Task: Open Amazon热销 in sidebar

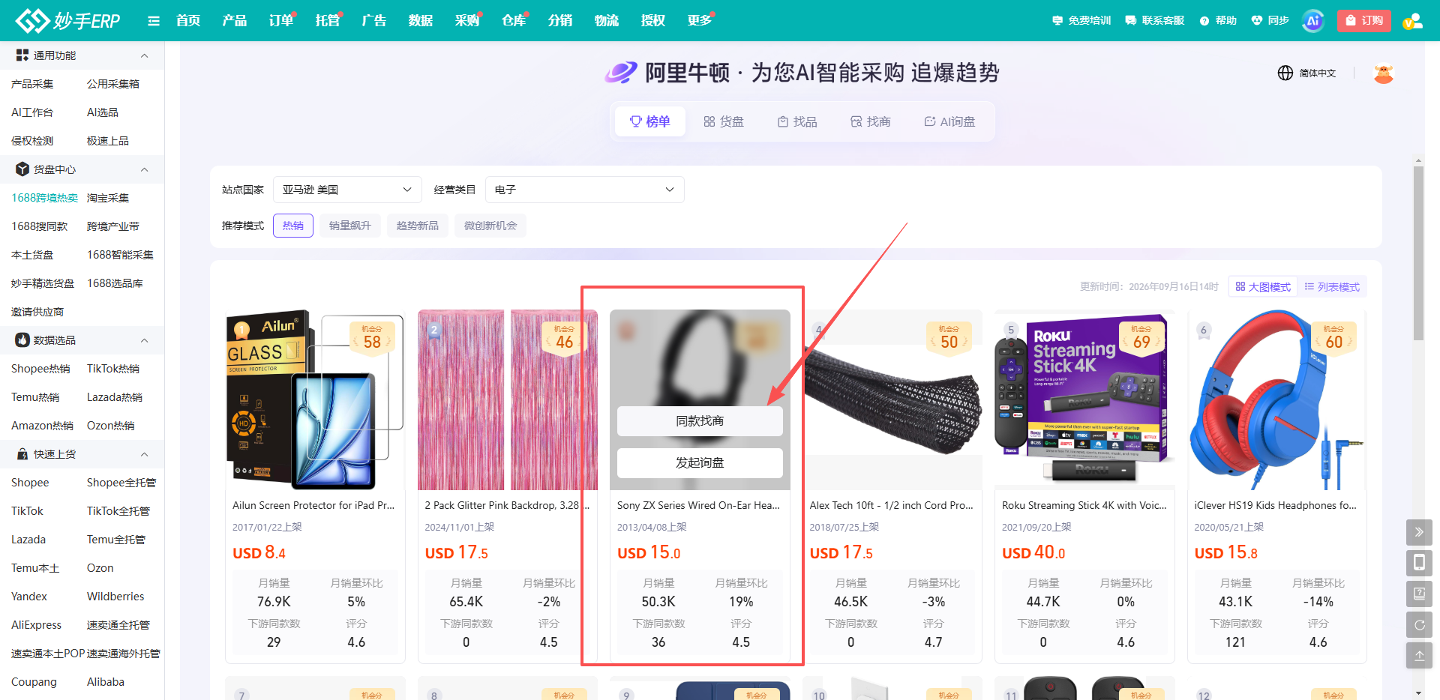Action: pos(42,426)
